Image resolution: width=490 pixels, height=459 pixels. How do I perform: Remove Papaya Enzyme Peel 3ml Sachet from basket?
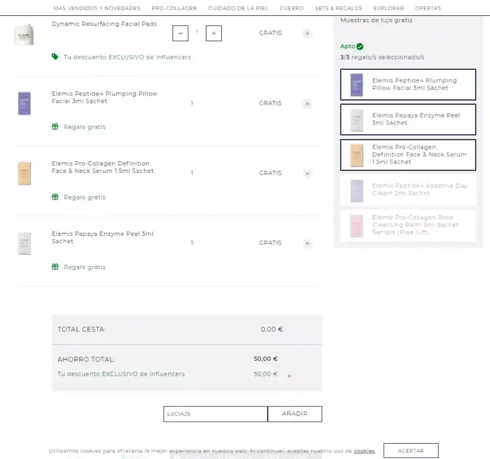coord(307,243)
